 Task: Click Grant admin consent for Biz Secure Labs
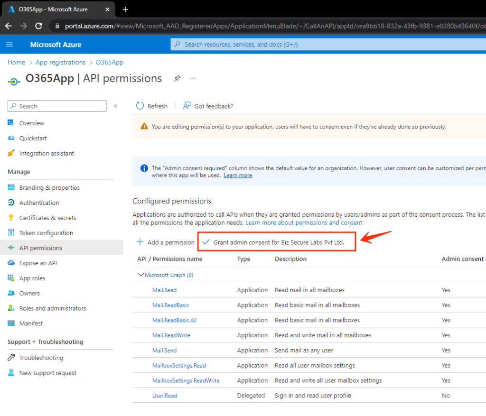(278, 242)
